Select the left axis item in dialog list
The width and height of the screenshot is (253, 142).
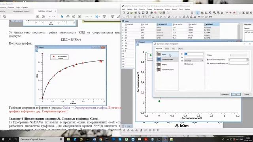tap(167, 60)
